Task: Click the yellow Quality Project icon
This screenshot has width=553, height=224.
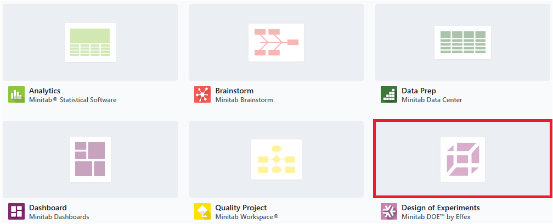Action: click(x=202, y=211)
